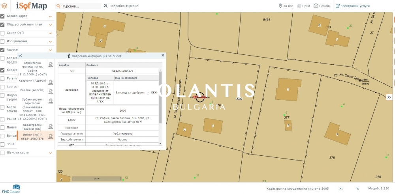
Task: Click the info icon in dialog title
Action: coord(68,56)
